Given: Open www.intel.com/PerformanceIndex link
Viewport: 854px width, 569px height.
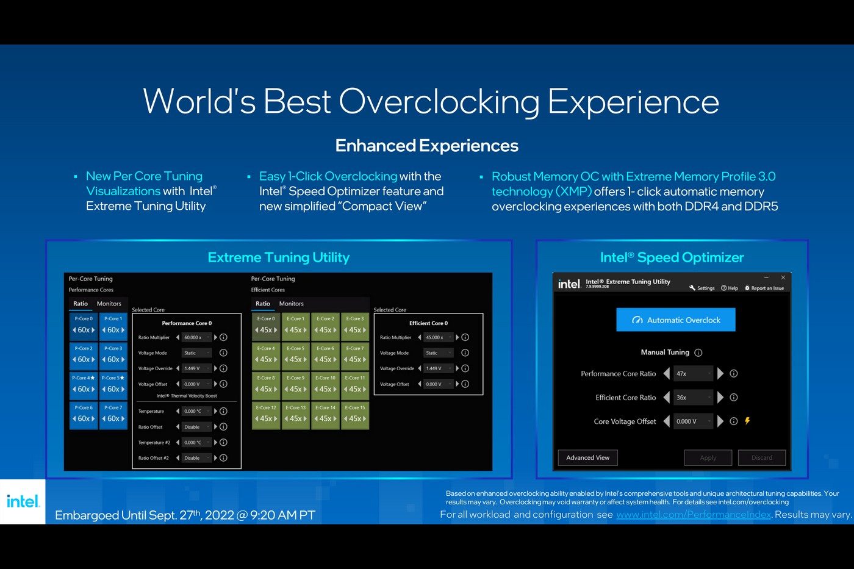Looking at the screenshot, I should 694,515.
